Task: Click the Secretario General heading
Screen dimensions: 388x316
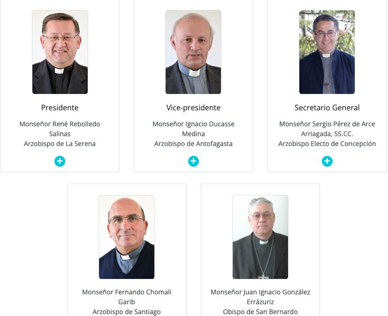Action: tap(327, 108)
